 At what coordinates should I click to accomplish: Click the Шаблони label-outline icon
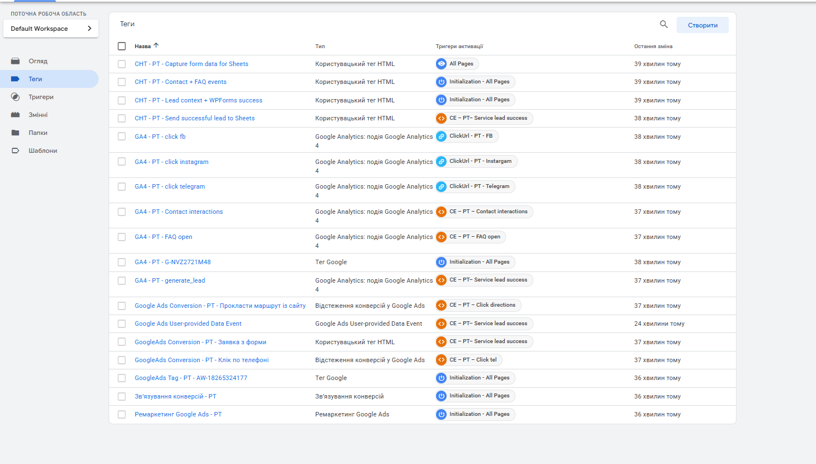16,151
